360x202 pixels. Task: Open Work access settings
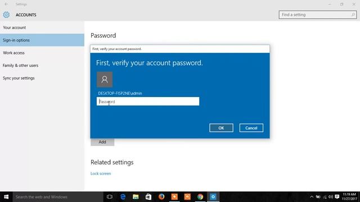tap(42, 53)
